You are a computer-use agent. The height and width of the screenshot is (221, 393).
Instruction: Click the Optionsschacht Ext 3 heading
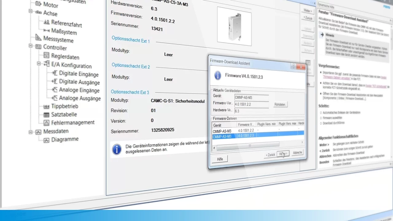pyautogui.click(x=130, y=92)
